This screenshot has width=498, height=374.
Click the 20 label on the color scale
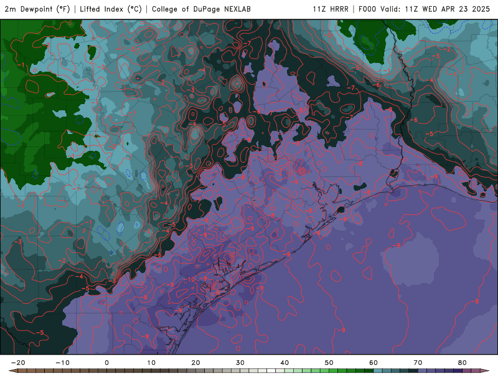tap(195, 363)
